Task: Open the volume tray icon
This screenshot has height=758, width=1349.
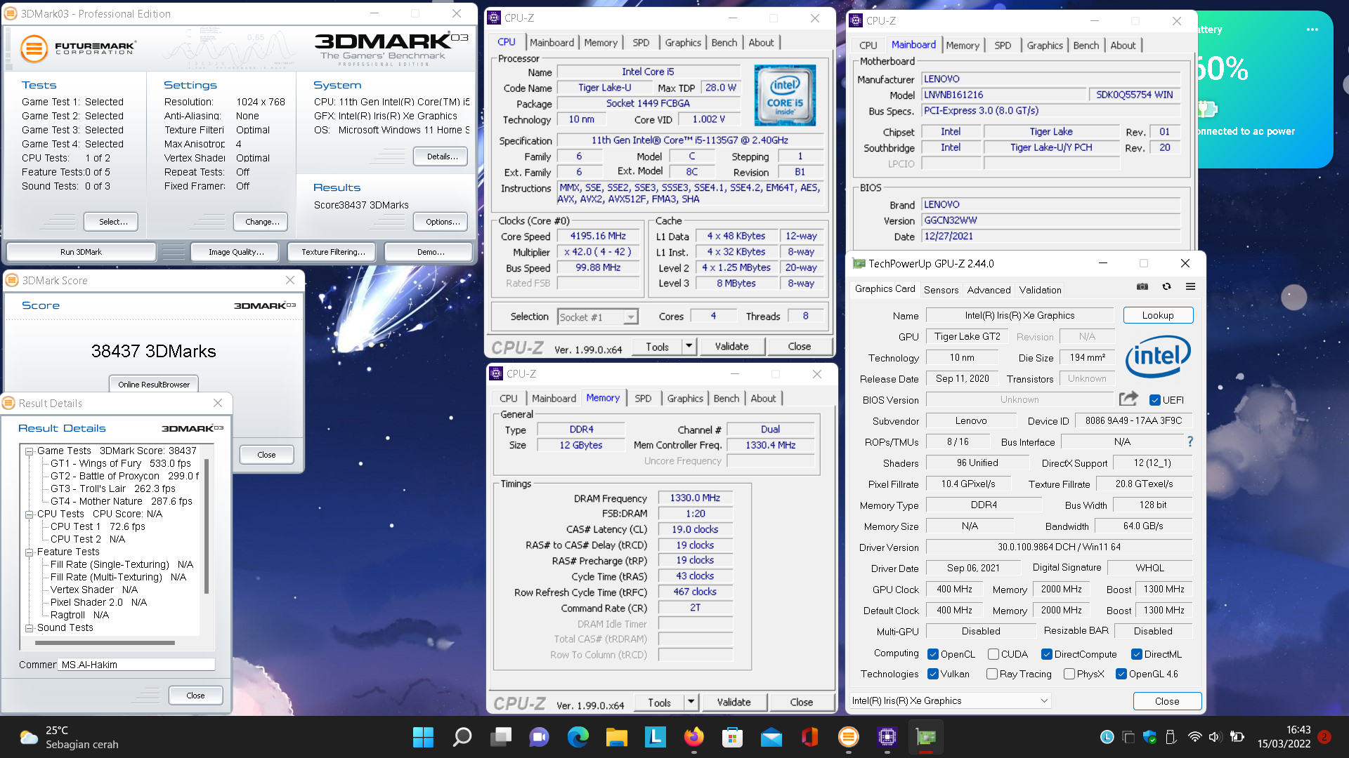Action: coord(1215,737)
